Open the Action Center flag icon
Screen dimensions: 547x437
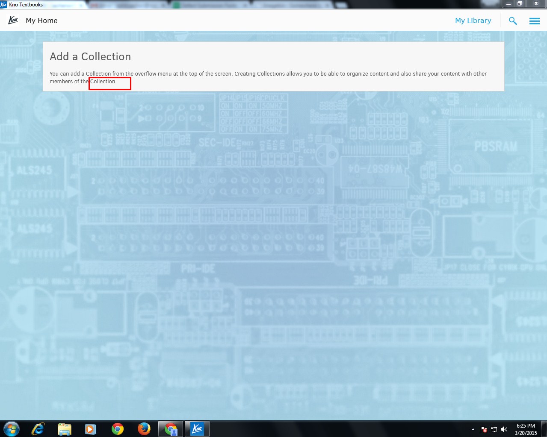pos(484,429)
